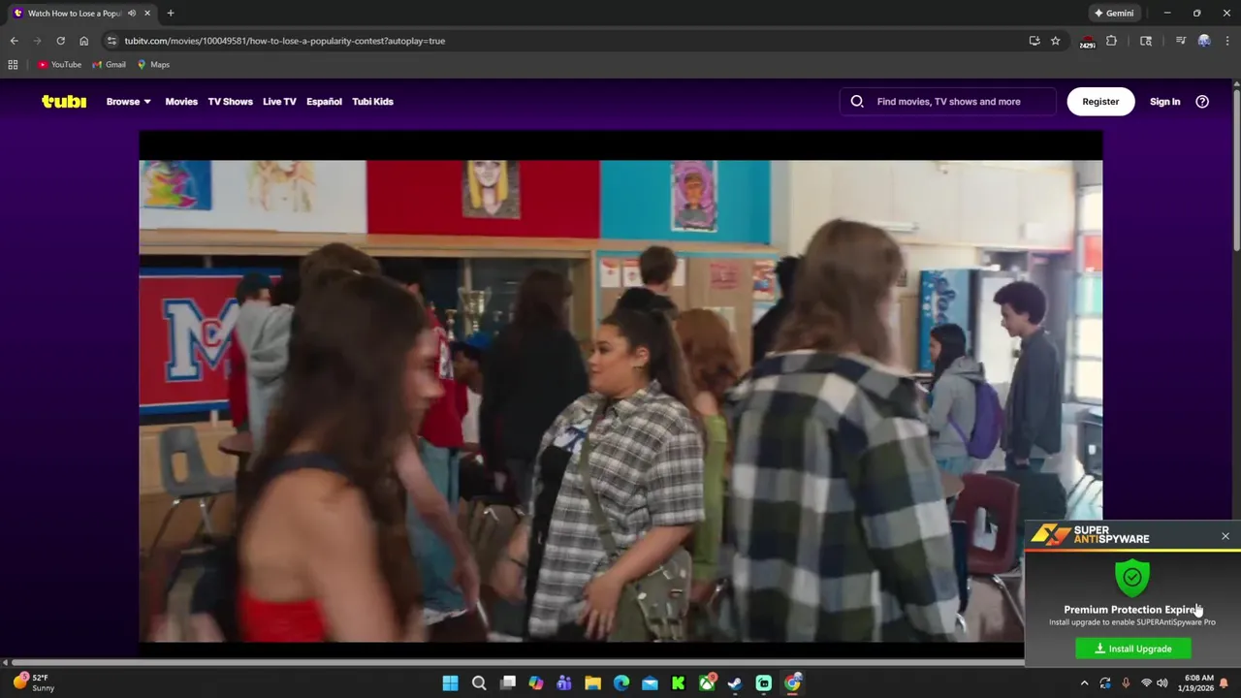
Task: Install app icon in address bar
Action: [x=1034, y=41]
